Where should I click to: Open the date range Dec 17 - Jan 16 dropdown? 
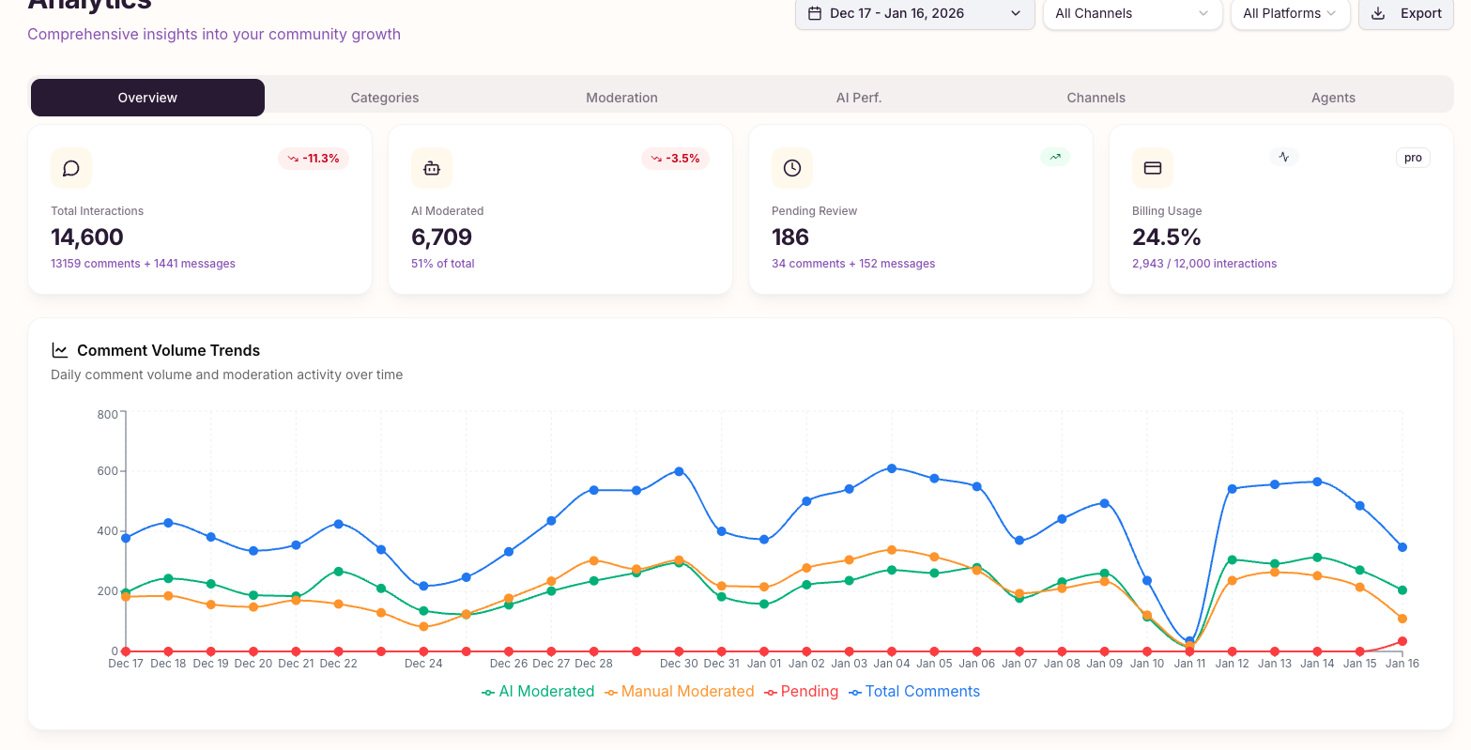914,13
